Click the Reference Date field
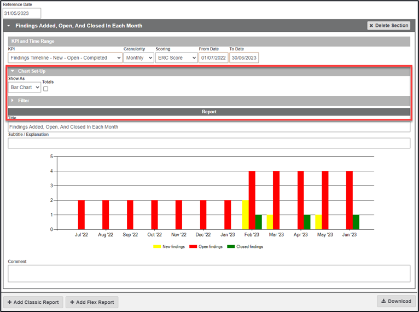Image resolution: width=419 pixels, height=312 pixels. click(22, 13)
